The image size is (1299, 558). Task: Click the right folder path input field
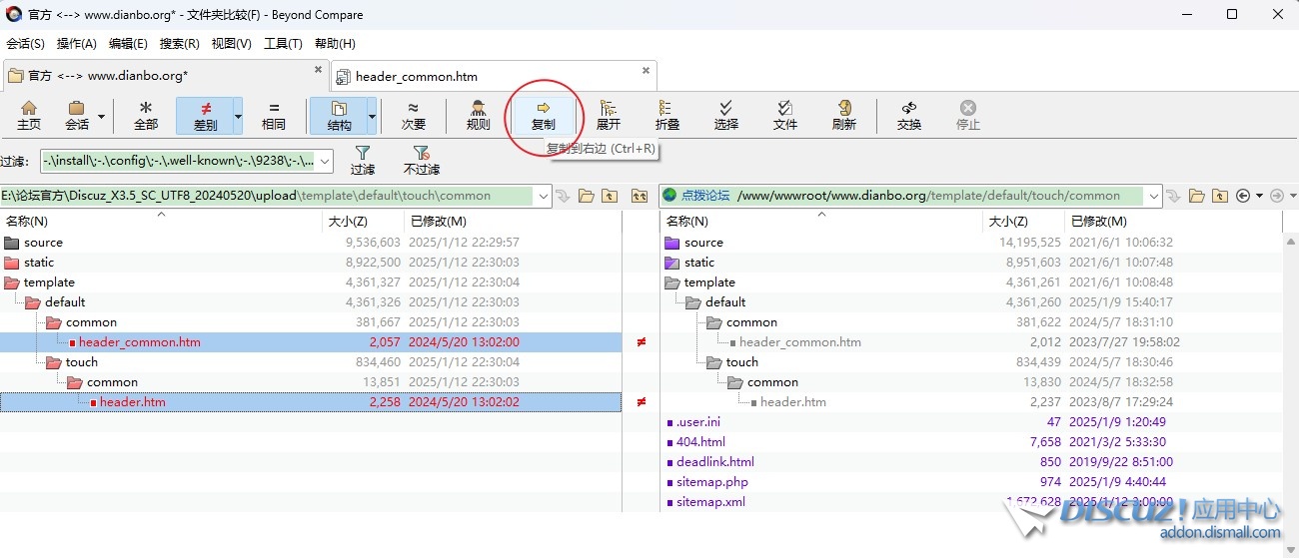coord(904,196)
